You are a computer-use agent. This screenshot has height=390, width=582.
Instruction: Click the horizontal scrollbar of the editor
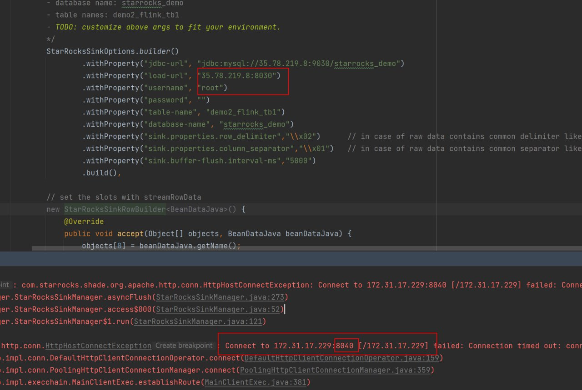(307, 249)
